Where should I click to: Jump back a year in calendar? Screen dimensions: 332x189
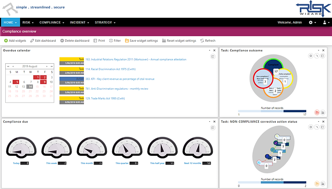pos(8,66)
